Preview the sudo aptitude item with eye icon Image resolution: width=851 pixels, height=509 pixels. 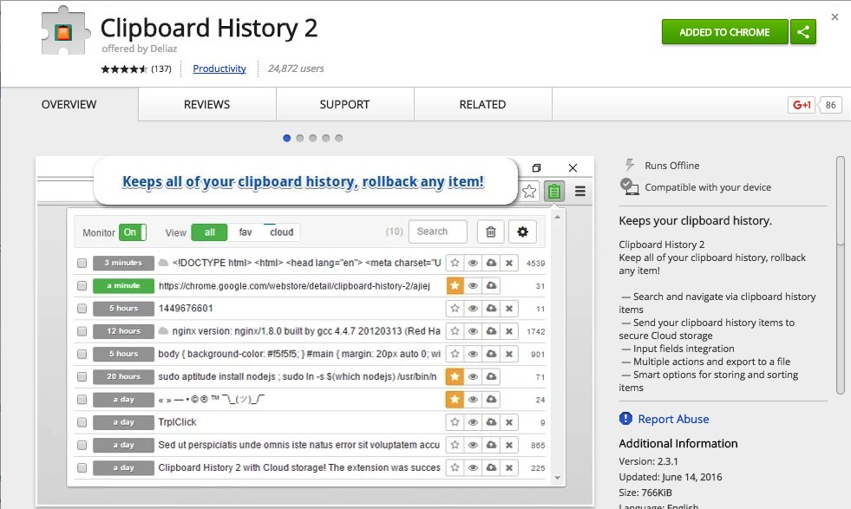click(474, 376)
